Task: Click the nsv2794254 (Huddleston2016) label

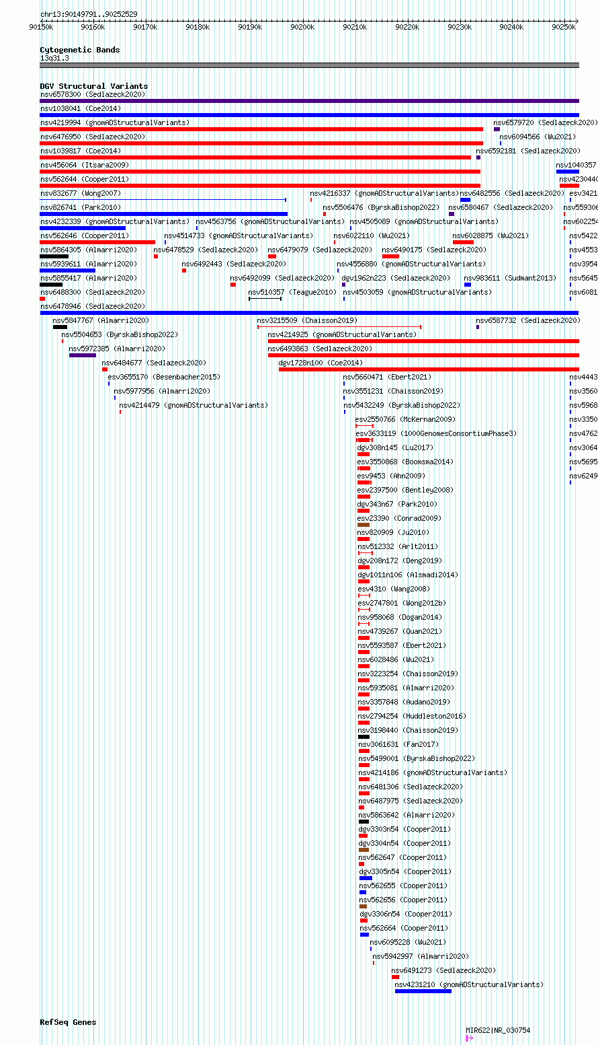Action: coord(412,716)
